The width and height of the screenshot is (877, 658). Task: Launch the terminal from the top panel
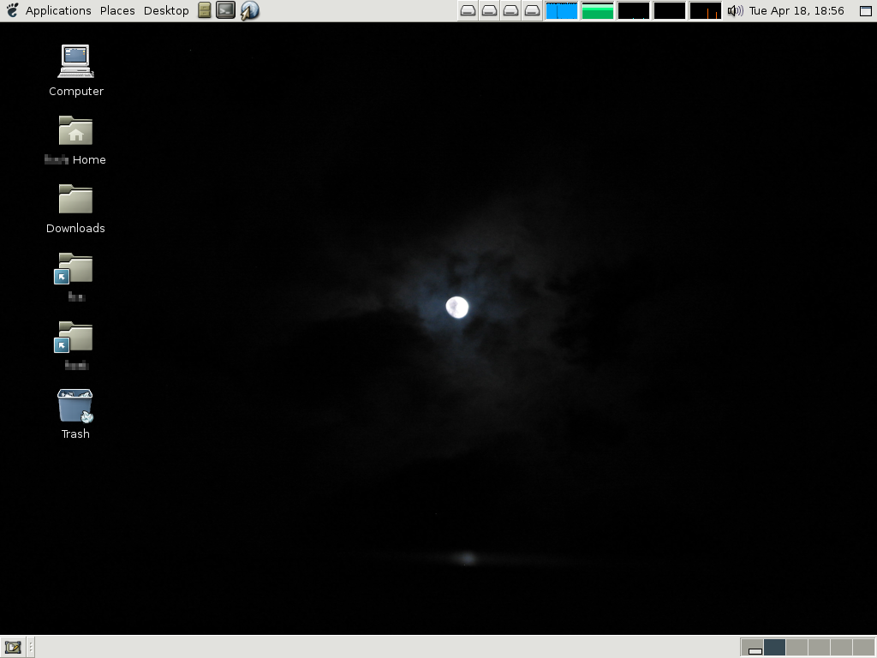pos(225,10)
